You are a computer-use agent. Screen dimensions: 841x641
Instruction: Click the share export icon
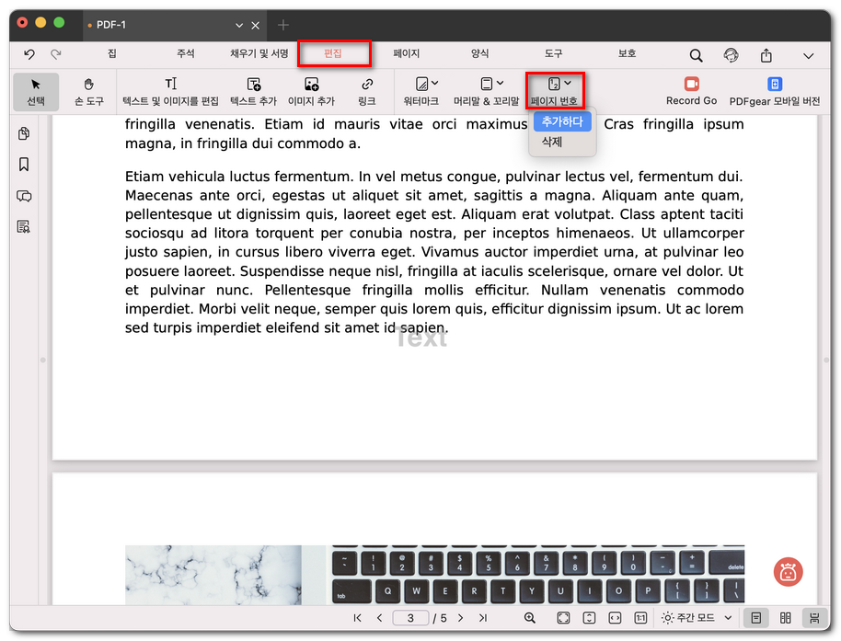click(x=766, y=55)
